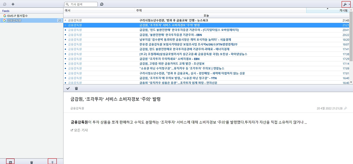Delete the article using the trash icon
The height and width of the screenshot is (164, 353).
click(77, 88)
